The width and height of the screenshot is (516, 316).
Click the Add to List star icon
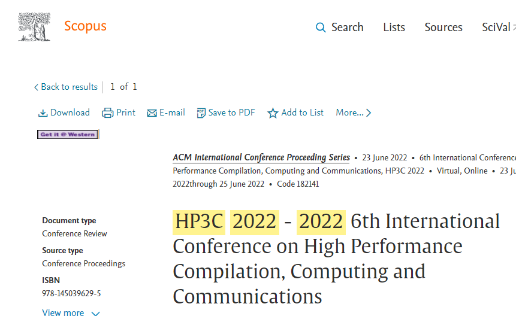[273, 113]
